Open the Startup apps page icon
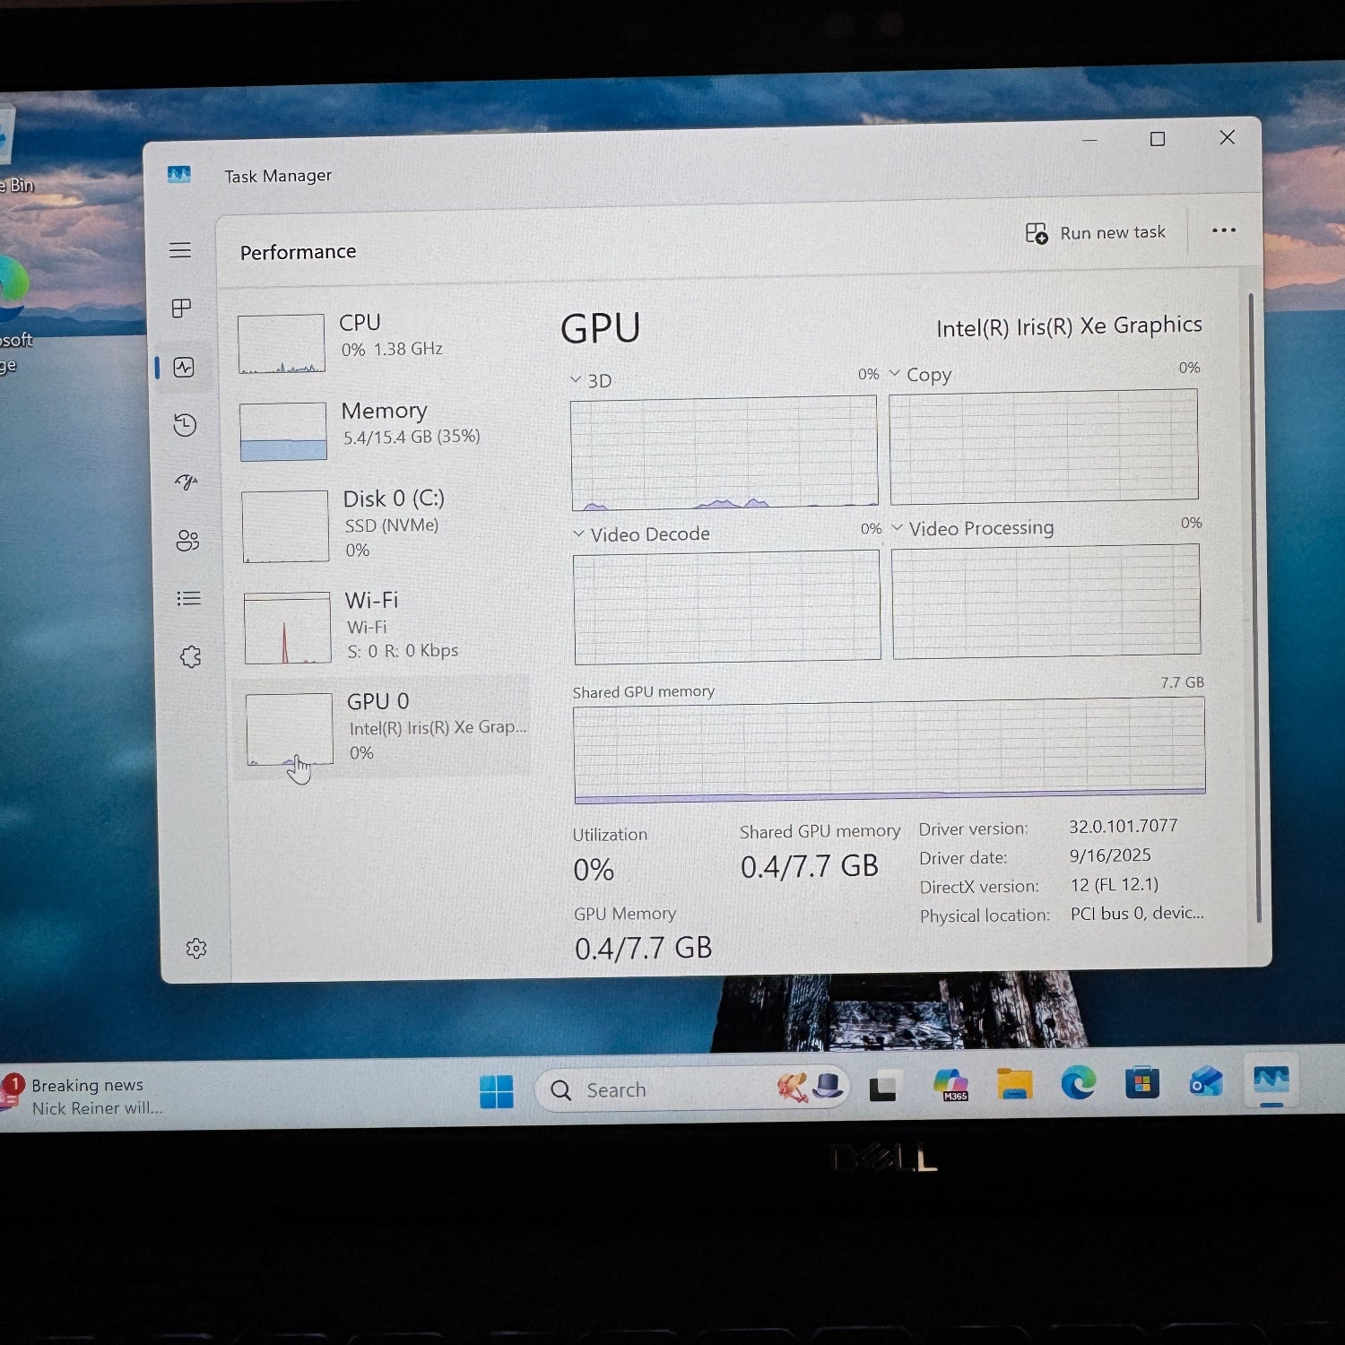1345x1345 pixels. click(x=187, y=482)
